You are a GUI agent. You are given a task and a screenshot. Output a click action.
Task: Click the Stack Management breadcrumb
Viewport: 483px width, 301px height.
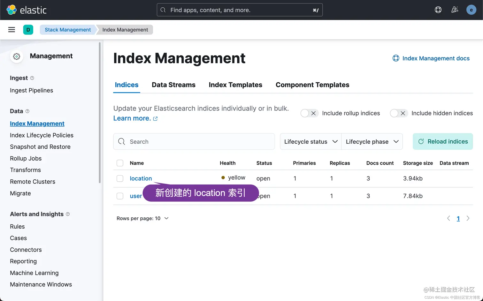68,30
